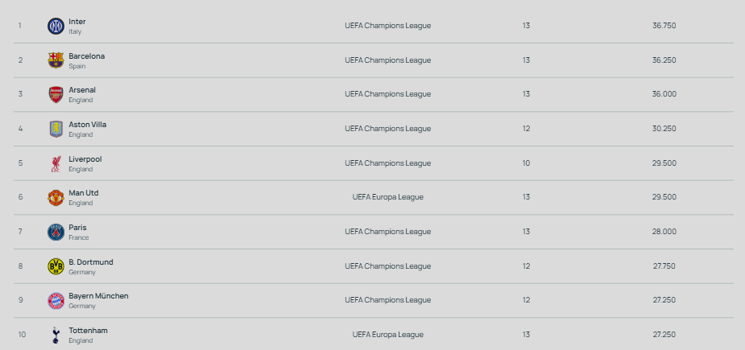The height and width of the screenshot is (350, 745).
Task: Click the Inter club crest
Action: 56,26
